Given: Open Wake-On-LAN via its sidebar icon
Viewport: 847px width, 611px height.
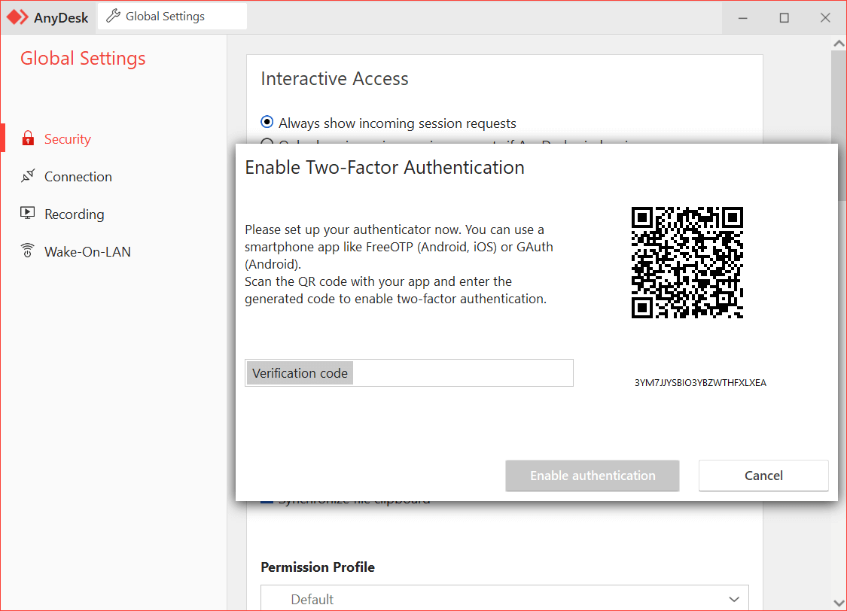Looking at the screenshot, I should 28,251.
